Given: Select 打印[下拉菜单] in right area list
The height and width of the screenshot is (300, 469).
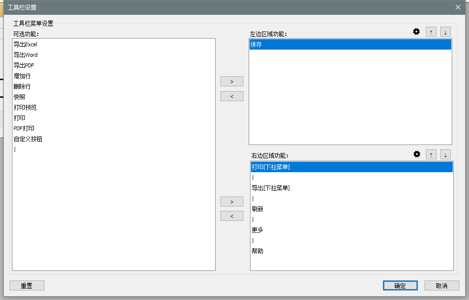Looking at the screenshot, I should [x=271, y=167].
